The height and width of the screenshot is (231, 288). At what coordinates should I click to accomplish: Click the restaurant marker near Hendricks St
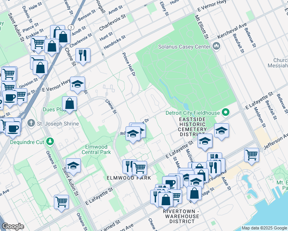[83, 56]
